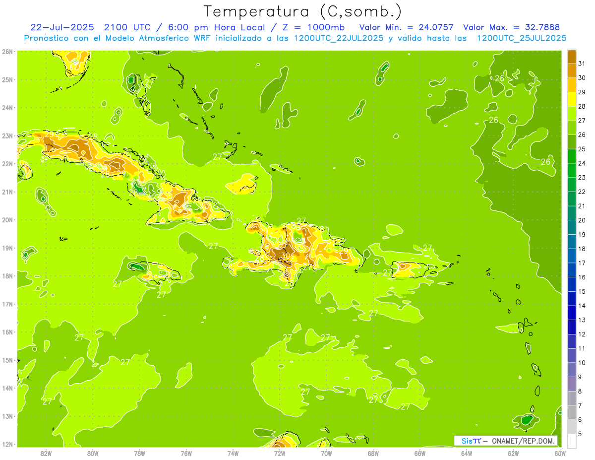Click legend value "29" on the color bar

click(x=582, y=92)
